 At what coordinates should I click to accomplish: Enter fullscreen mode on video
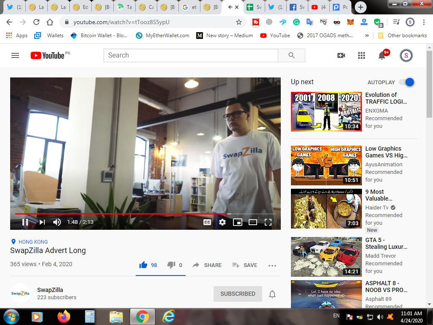click(x=268, y=222)
